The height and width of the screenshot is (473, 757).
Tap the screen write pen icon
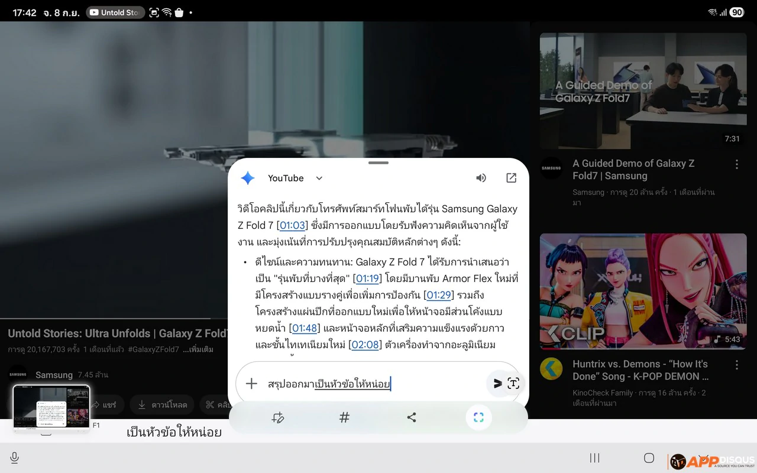tap(278, 417)
